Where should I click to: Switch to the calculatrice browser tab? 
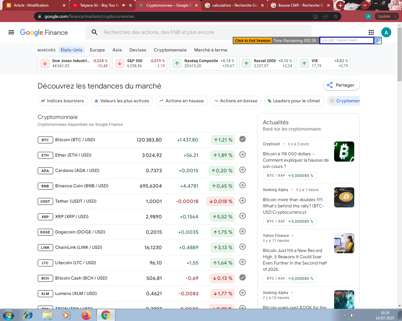234,5
